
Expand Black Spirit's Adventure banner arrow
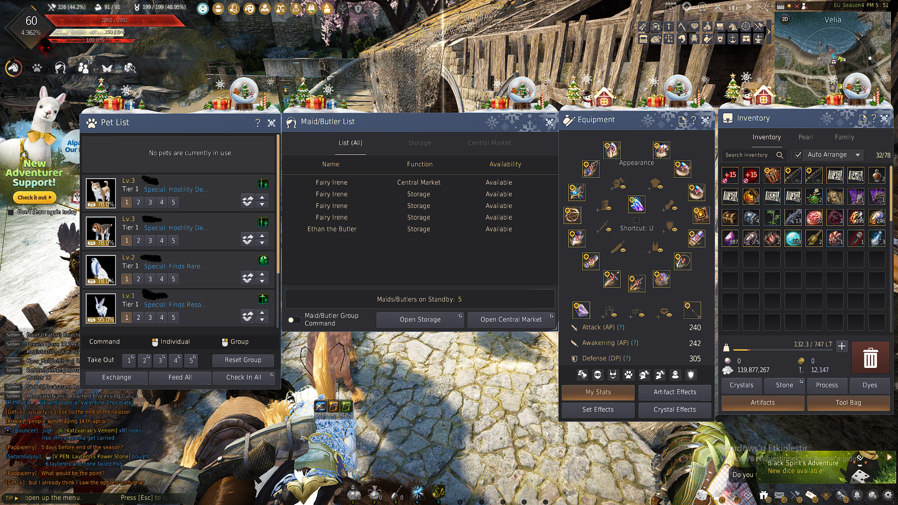click(890, 457)
